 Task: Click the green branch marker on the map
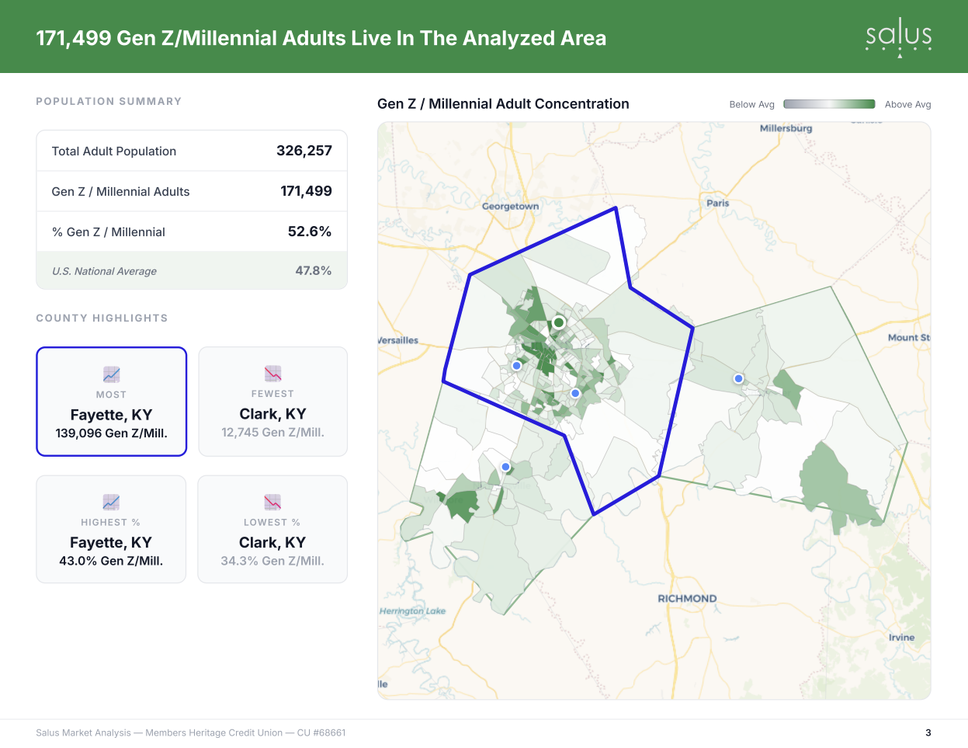pos(559,322)
